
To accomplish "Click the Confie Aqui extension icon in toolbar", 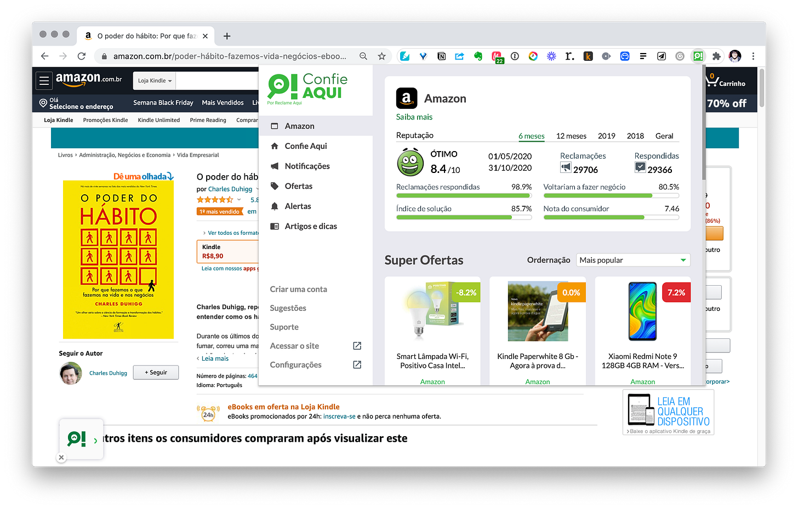I will pos(698,56).
